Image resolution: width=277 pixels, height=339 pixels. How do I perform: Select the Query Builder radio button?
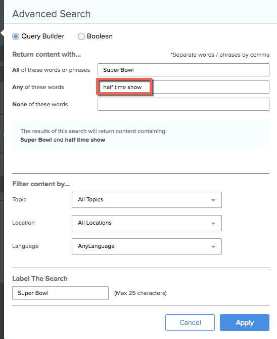(16, 36)
